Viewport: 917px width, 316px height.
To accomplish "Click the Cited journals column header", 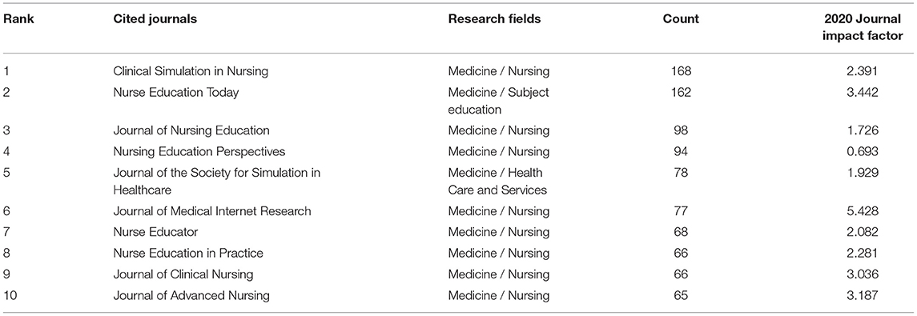I will point(155,18).
